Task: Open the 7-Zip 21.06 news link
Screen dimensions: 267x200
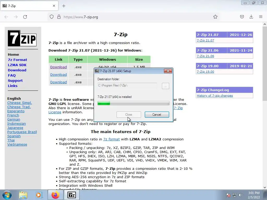Action: click(x=205, y=56)
